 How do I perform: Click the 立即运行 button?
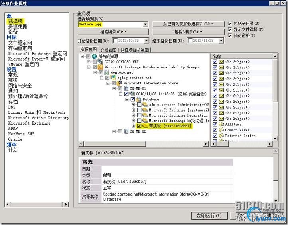coord(209,216)
